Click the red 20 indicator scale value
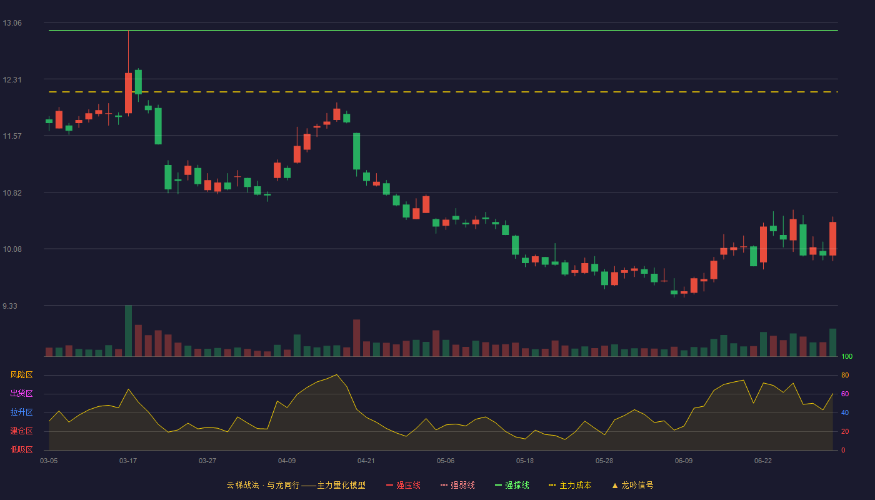 [845, 431]
